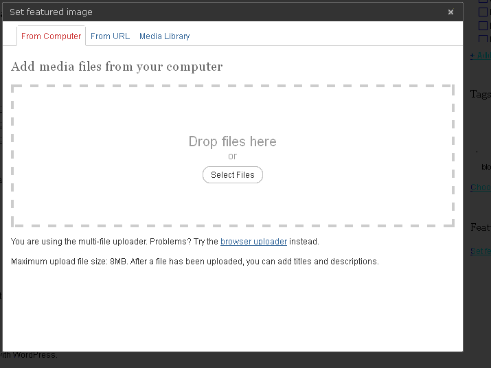Click the Add media files heading
Image resolution: width=491 pixels, height=368 pixels.
(117, 67)
